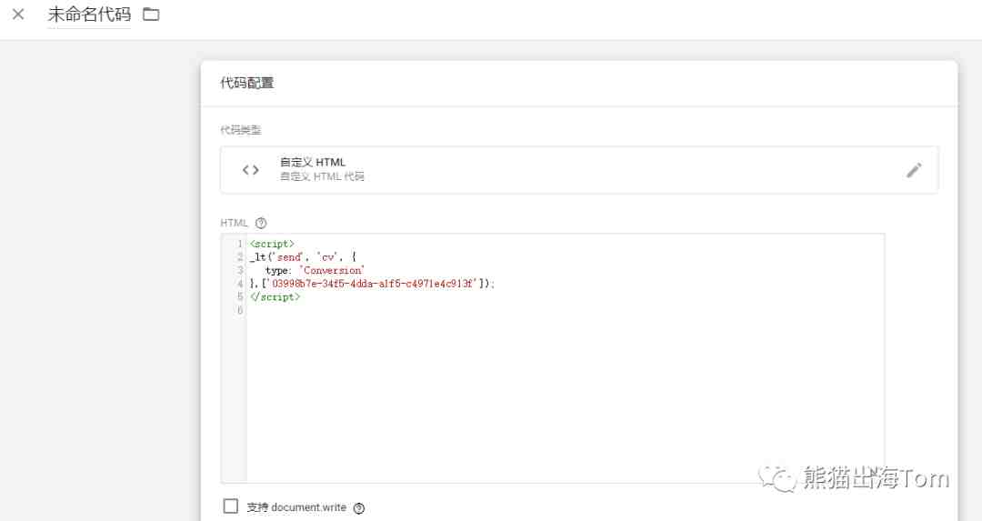Viewport: 982px width, 521px height.
Task: Click the 'Conversion' string on line 3
Action: point(332,271)
